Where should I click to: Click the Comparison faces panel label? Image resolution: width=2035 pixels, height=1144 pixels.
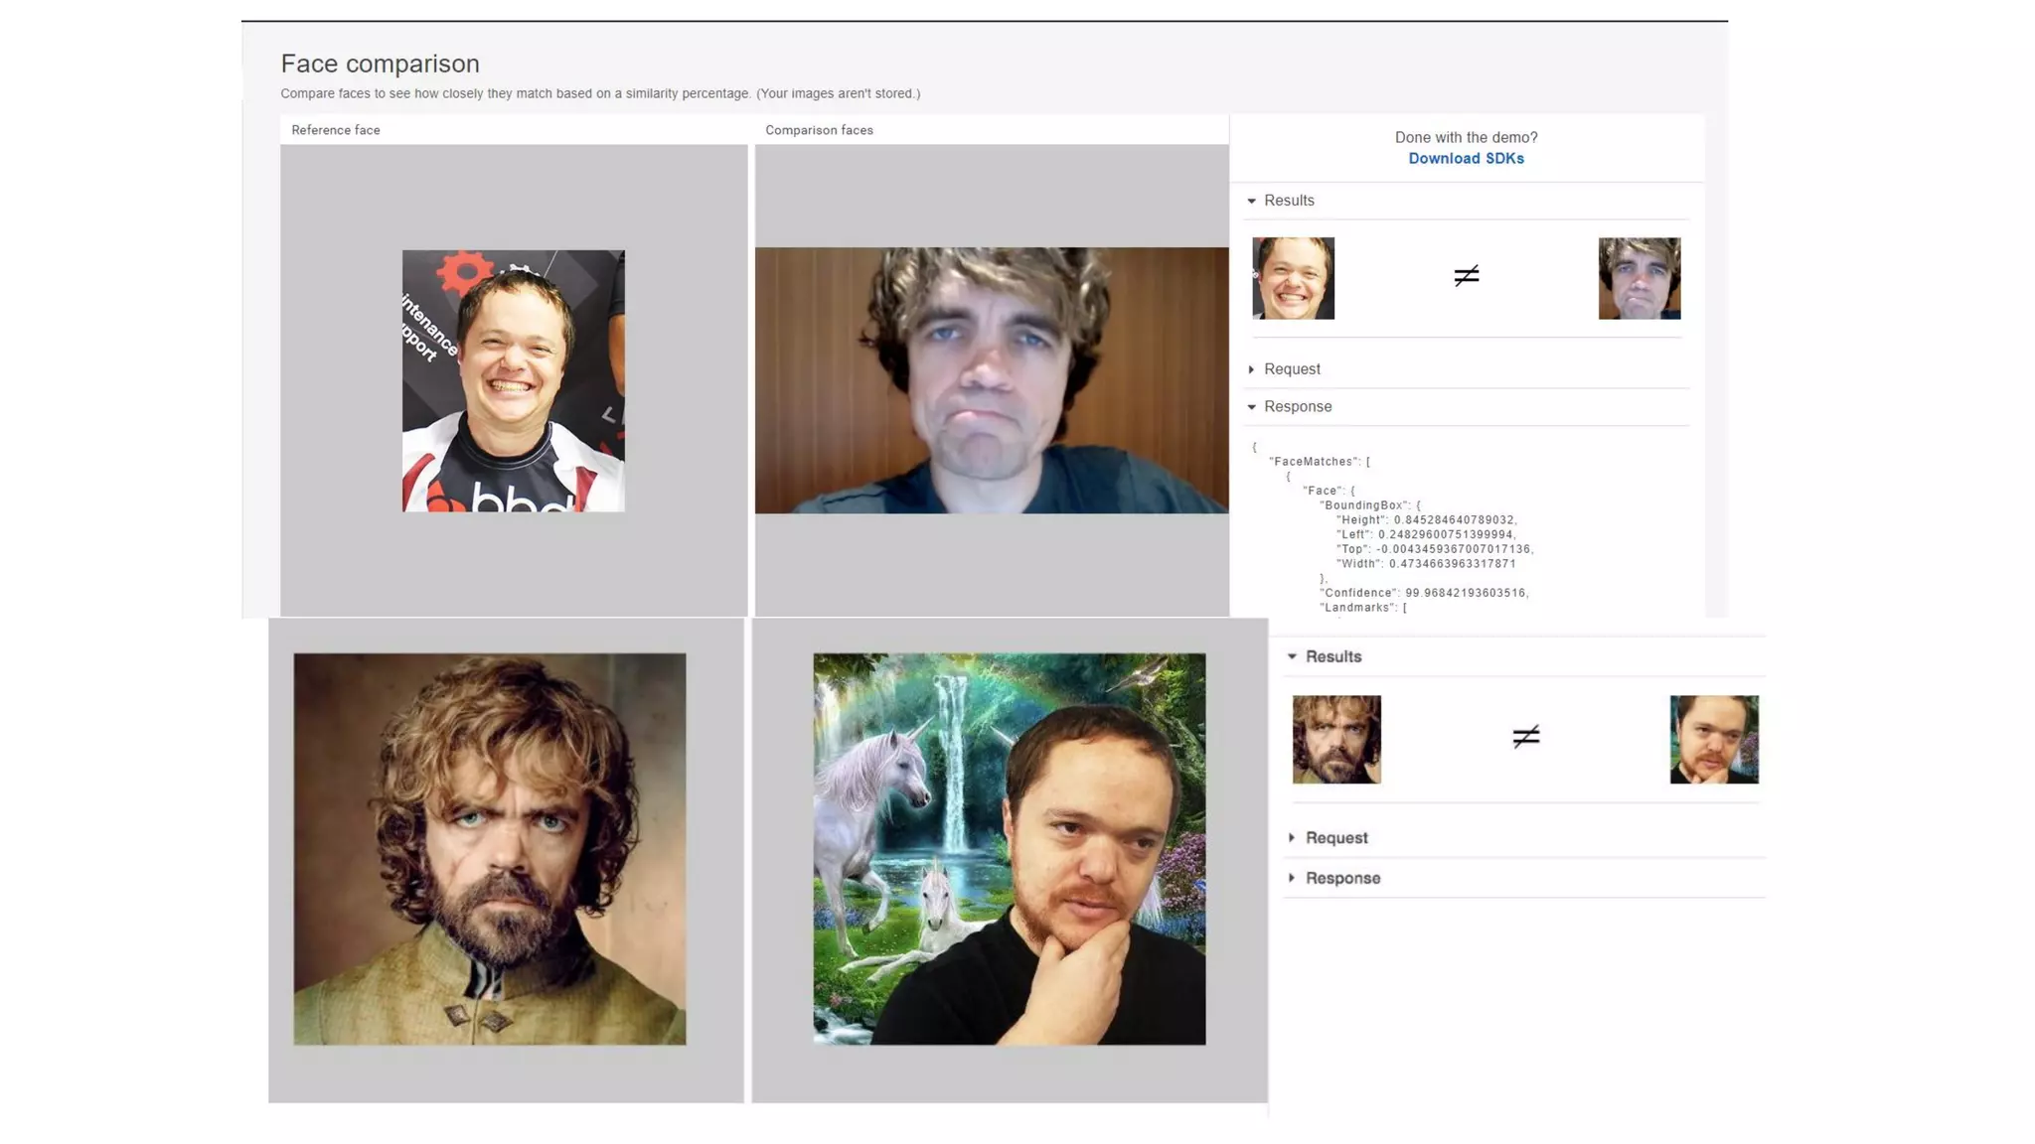click(x=819, y=130)
